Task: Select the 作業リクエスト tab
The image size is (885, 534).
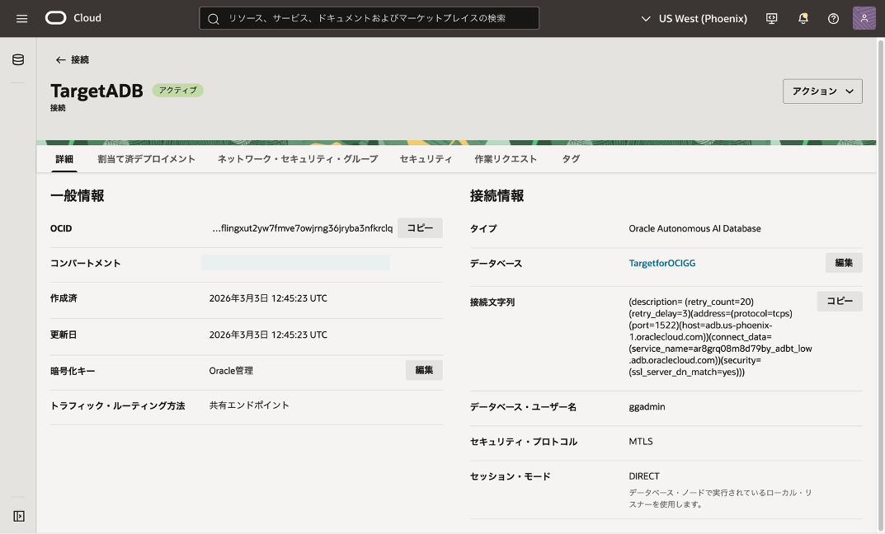Action: point(506,159)
